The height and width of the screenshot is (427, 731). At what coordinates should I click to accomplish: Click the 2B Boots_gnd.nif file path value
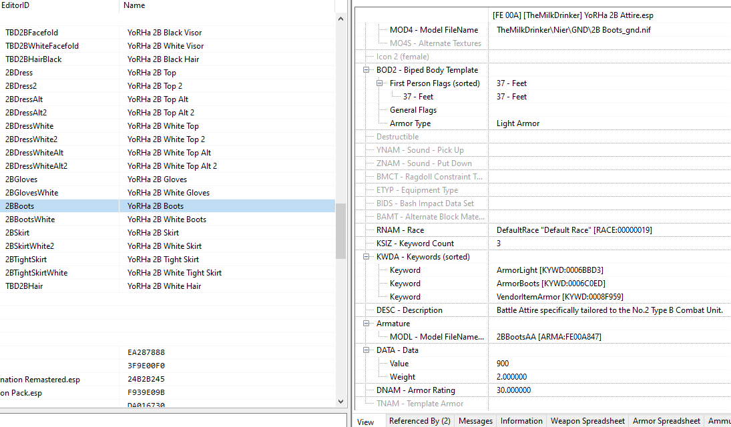[573, 30]
